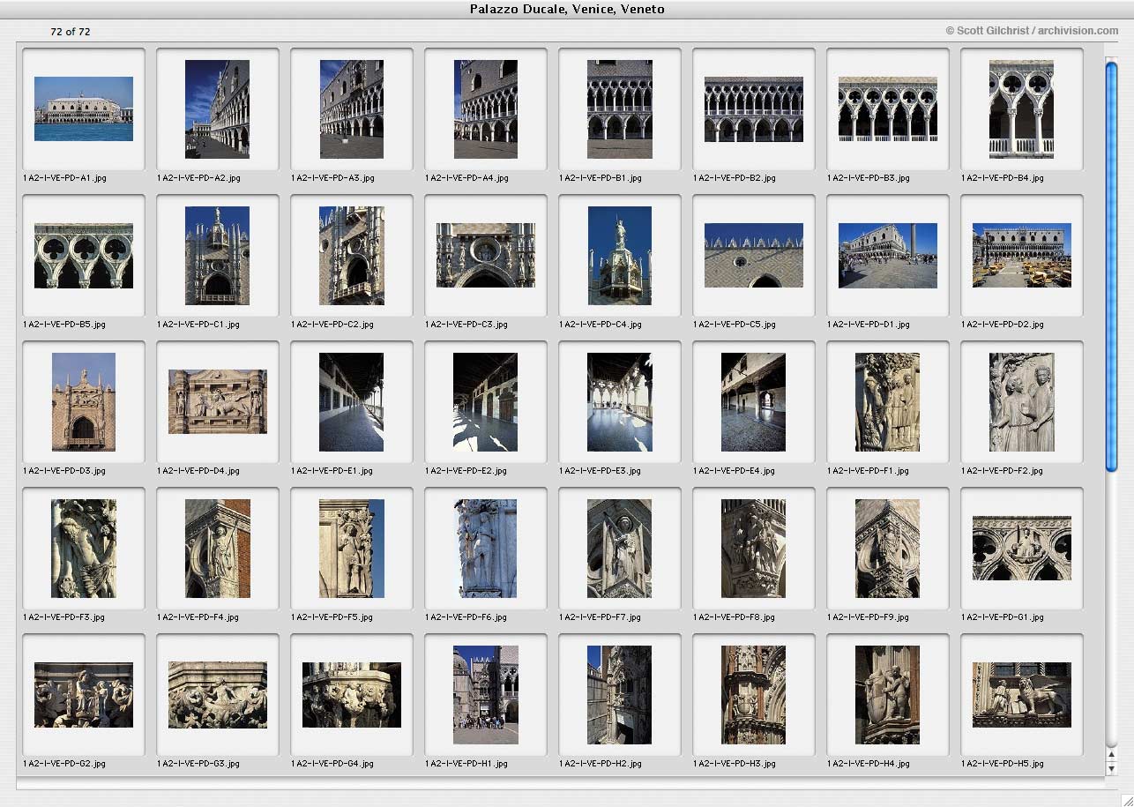The image size is (1134, 807).
Task: Pick thumbnail 1A2-I-VE-PD-F5.jpg
Action: pos(352,549)
